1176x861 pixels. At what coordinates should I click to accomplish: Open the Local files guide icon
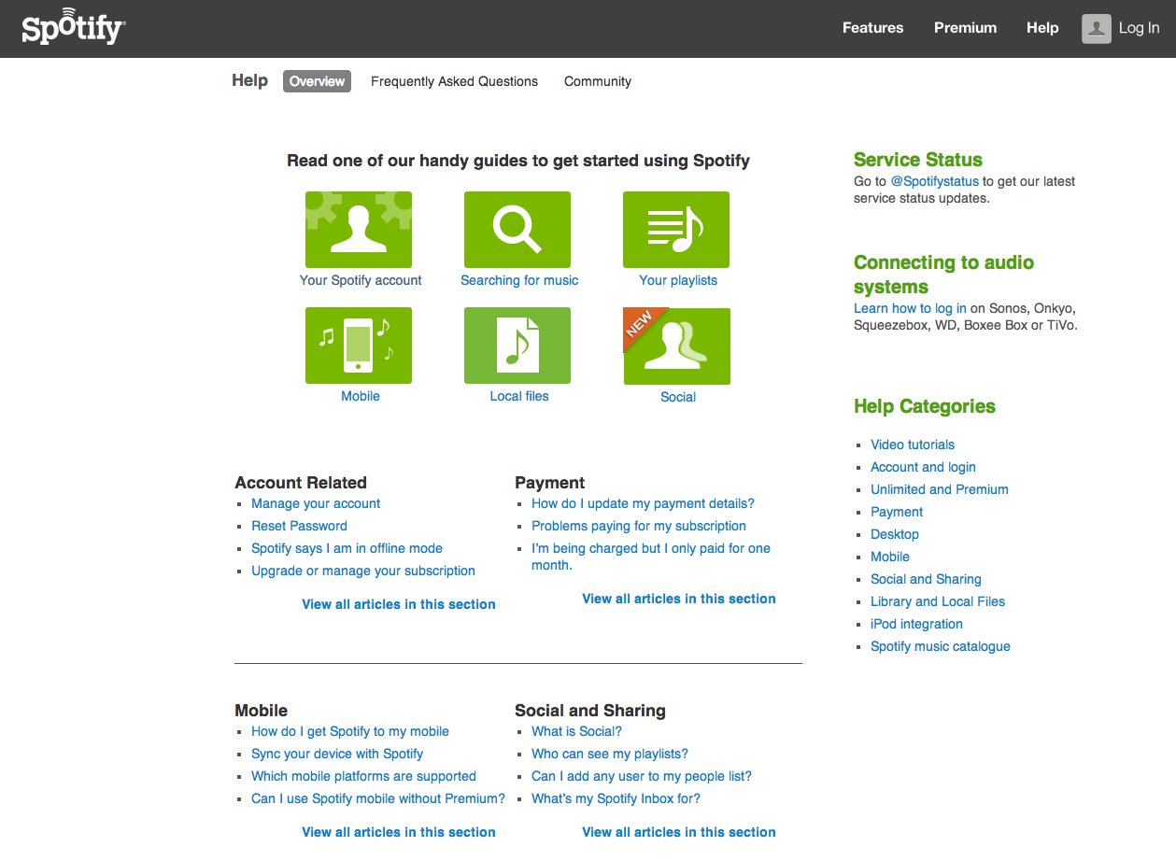pos(517,346)
